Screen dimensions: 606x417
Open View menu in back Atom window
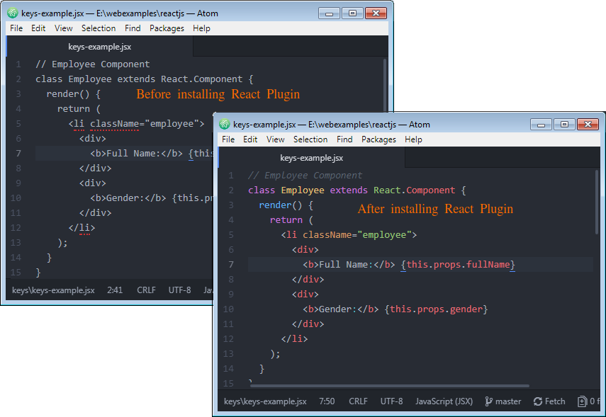(63, 28)
